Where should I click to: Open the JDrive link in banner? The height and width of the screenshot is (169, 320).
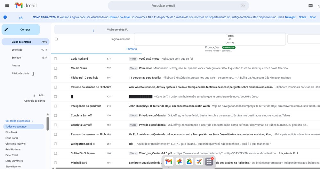click(x=113, y=17)
